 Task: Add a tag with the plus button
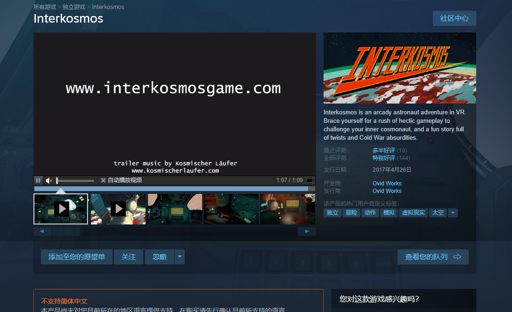[x=453, y=213]
